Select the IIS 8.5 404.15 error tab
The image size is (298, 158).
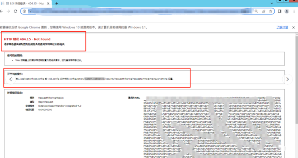(x=25, y=3)
